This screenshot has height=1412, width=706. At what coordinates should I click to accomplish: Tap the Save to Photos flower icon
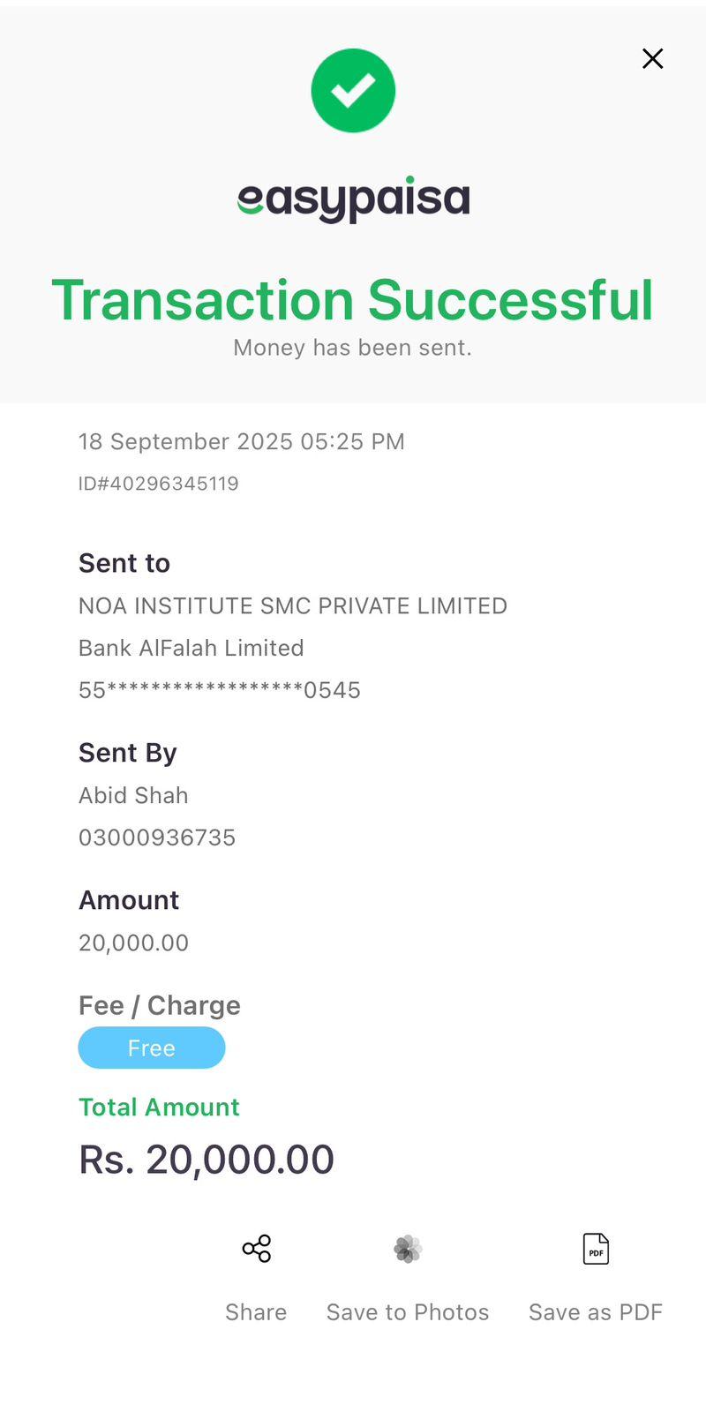click(x=408, y=1249)
